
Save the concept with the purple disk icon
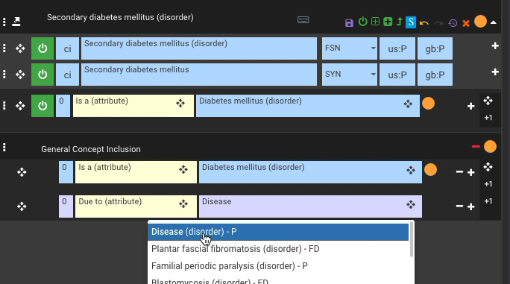pos(349,23)
